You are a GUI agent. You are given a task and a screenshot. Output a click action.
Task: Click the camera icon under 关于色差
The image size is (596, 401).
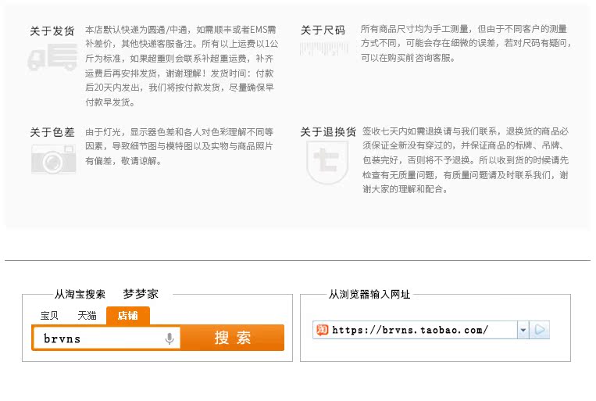52,159
